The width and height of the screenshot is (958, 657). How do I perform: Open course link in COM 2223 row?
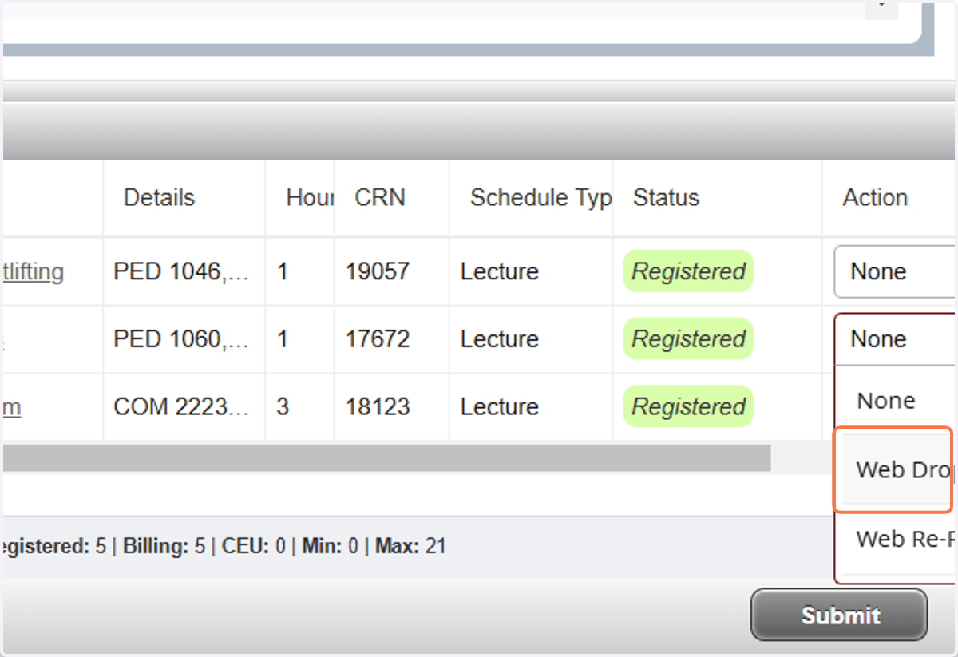click(x=11, y=407)
